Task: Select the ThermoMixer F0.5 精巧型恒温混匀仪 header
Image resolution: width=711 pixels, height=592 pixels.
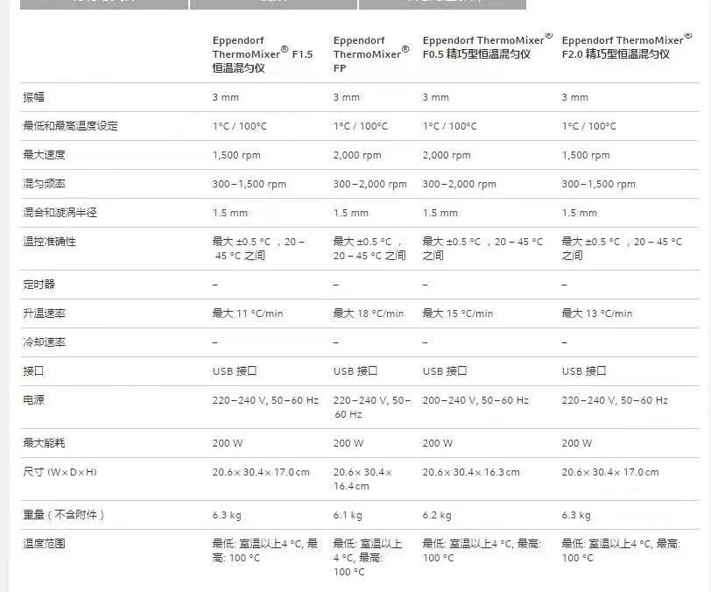Action: (x=488, y=46)
